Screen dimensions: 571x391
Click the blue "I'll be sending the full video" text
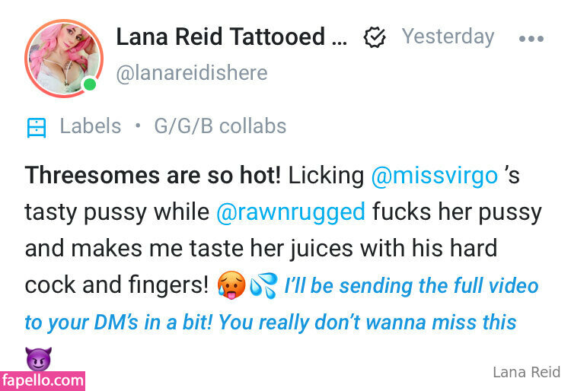[411, 286]
